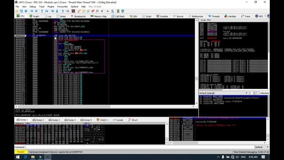Switch to the Log tab

(48, 16)
